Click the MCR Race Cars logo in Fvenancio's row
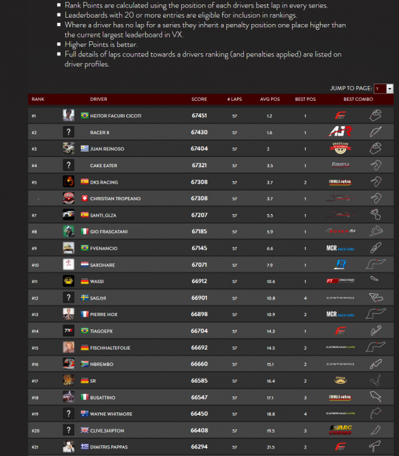Image resolution: width=399 pixels, height=456 pixels. point(340,248)
